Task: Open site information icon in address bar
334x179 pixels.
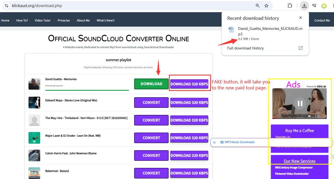Action: pyautogui.click(x=7, y=6)
